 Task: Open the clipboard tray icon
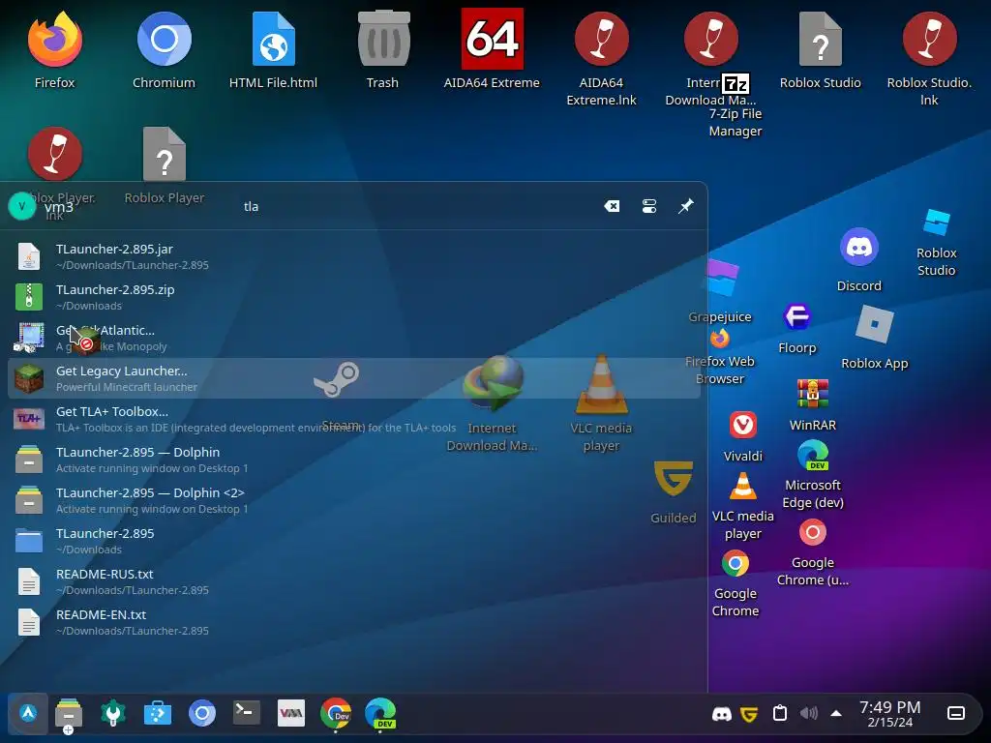pos(779,714)
